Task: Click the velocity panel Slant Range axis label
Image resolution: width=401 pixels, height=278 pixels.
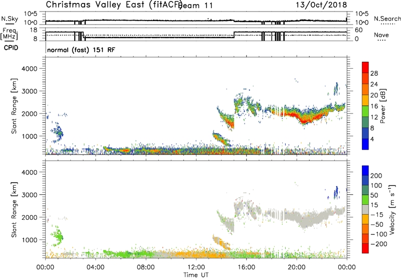Action: tap(15, 210)
